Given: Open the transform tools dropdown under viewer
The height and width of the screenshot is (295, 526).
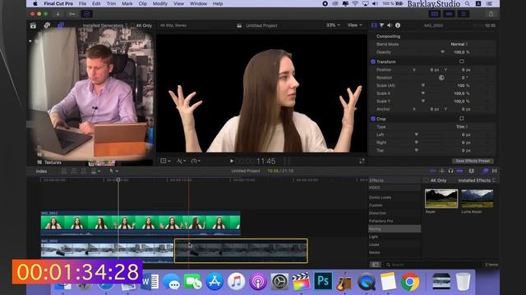Looking at the screenshot, I should click(x=165, y=161).
